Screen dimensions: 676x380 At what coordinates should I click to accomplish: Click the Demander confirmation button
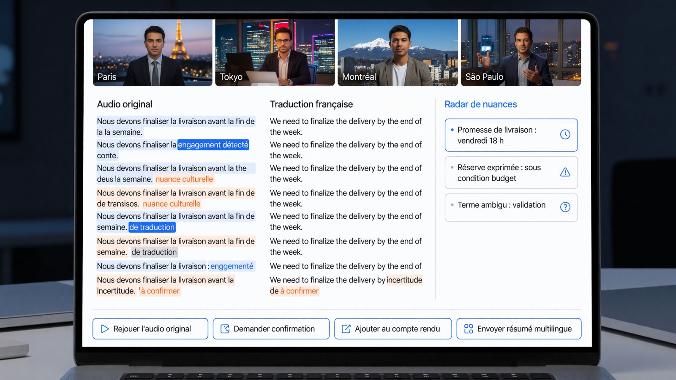coord(271,329)
